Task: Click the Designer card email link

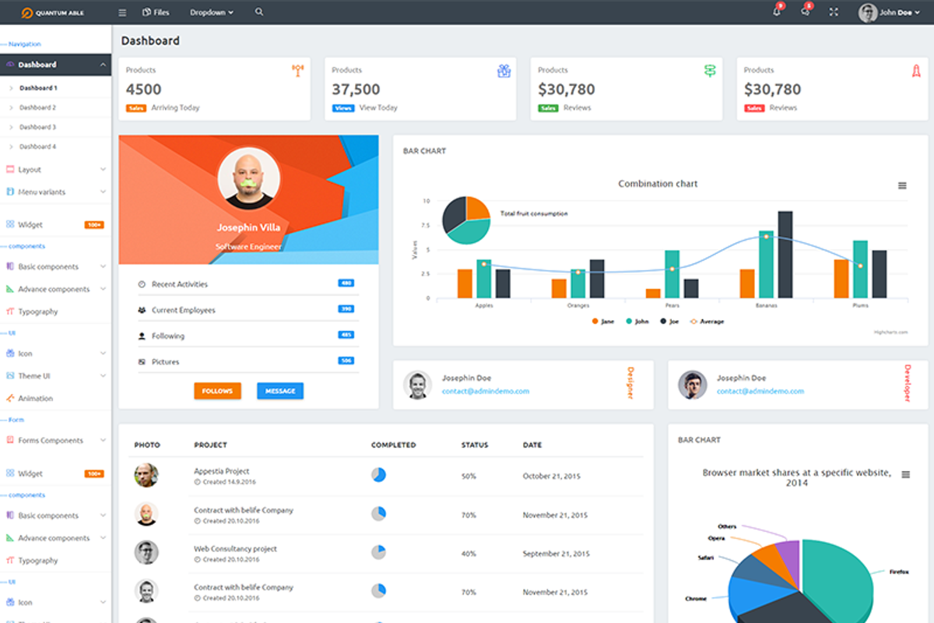Action: coord(486,391)
